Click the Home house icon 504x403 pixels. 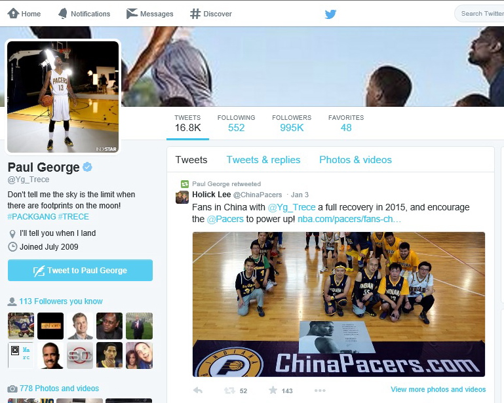click(x=13, y=14)
